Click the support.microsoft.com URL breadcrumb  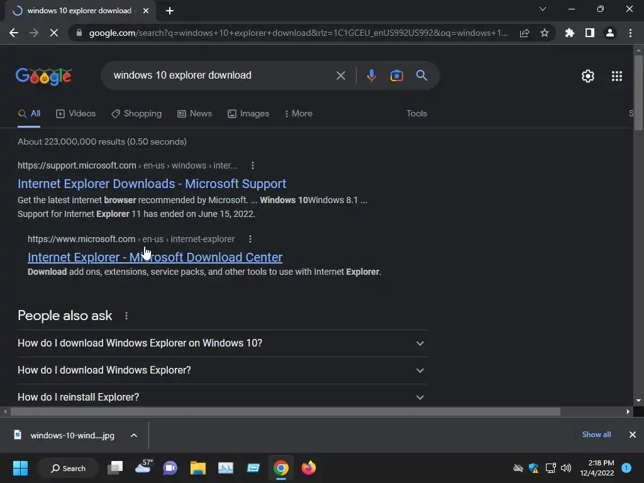(x=127, y=165)
